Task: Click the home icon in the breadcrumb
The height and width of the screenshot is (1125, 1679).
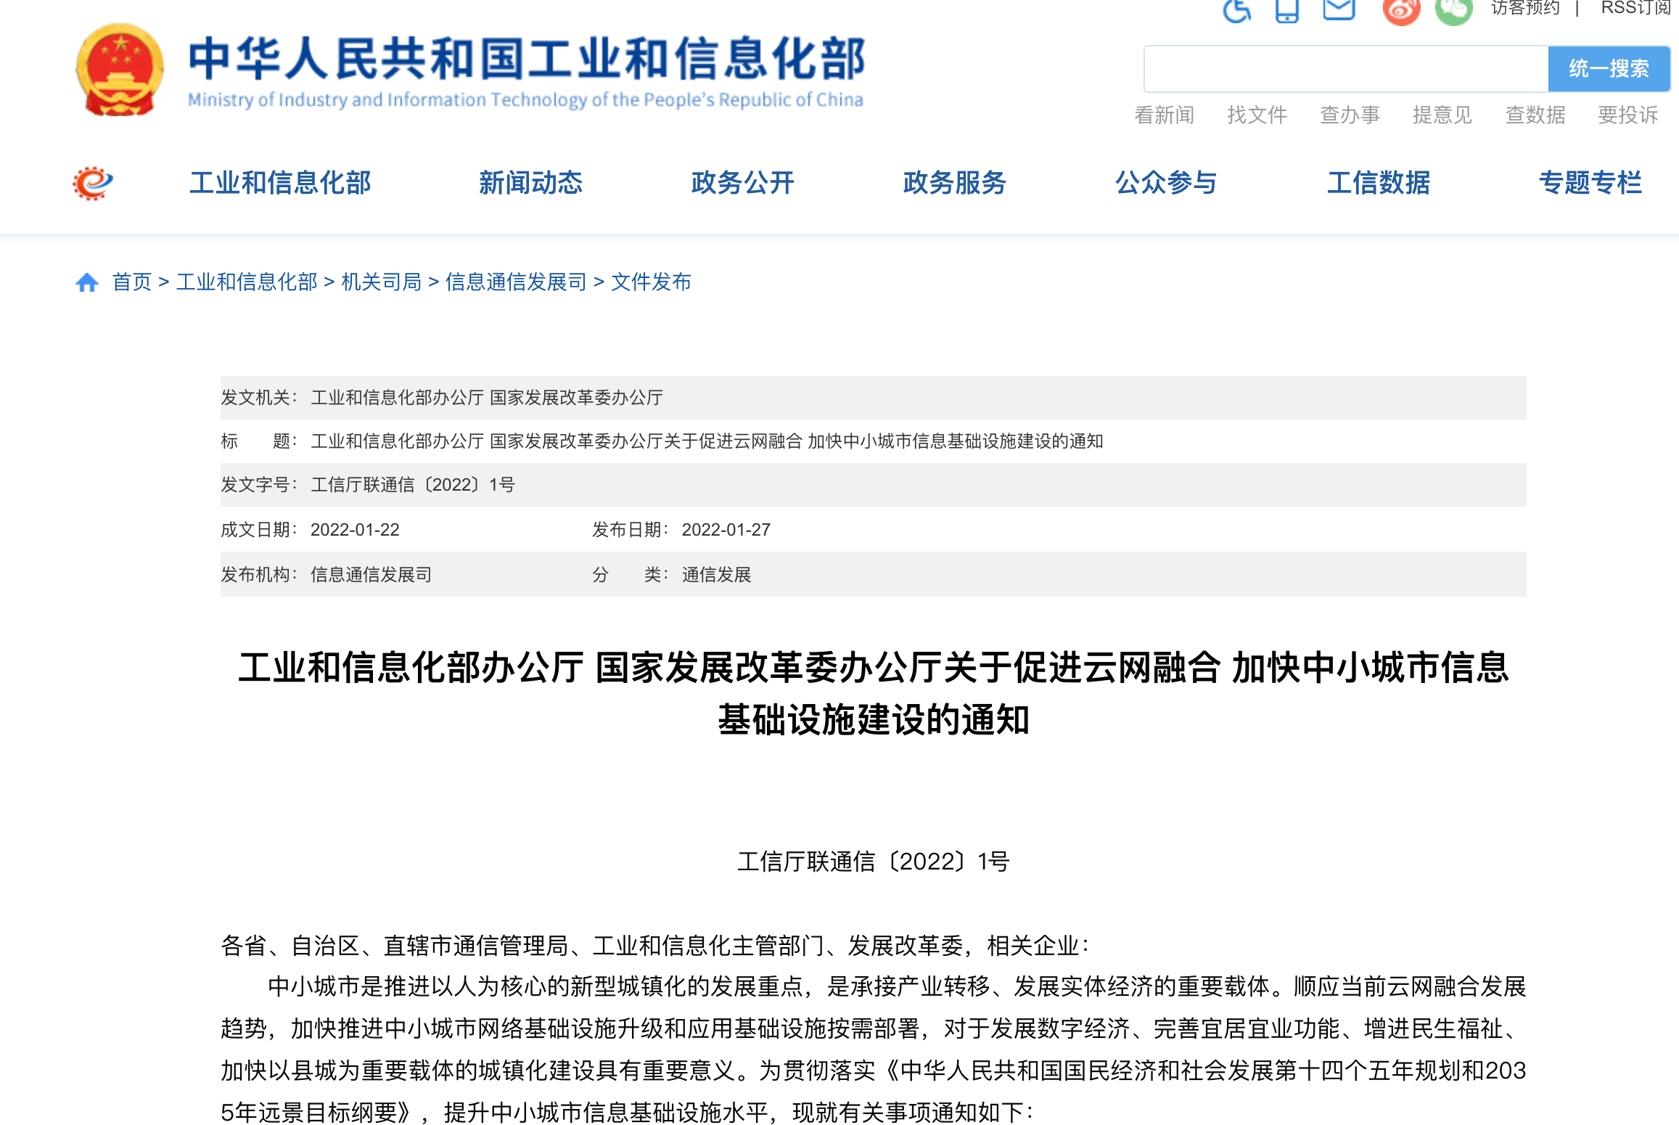Action: tap(88, 282)
